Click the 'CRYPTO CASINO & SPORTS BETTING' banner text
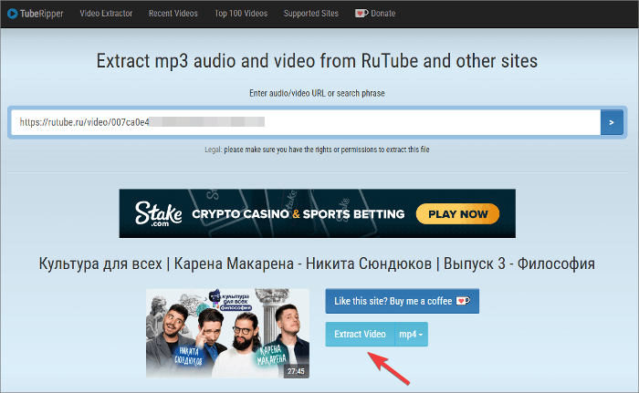639x393 pixels. click(299, 213)
